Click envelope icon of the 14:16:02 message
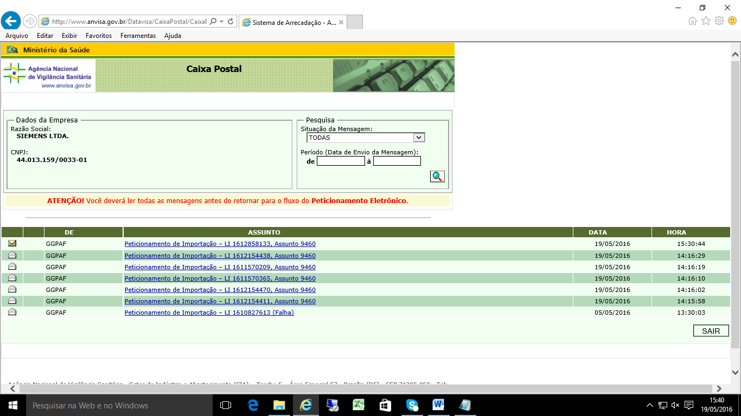 pos(12,289)
